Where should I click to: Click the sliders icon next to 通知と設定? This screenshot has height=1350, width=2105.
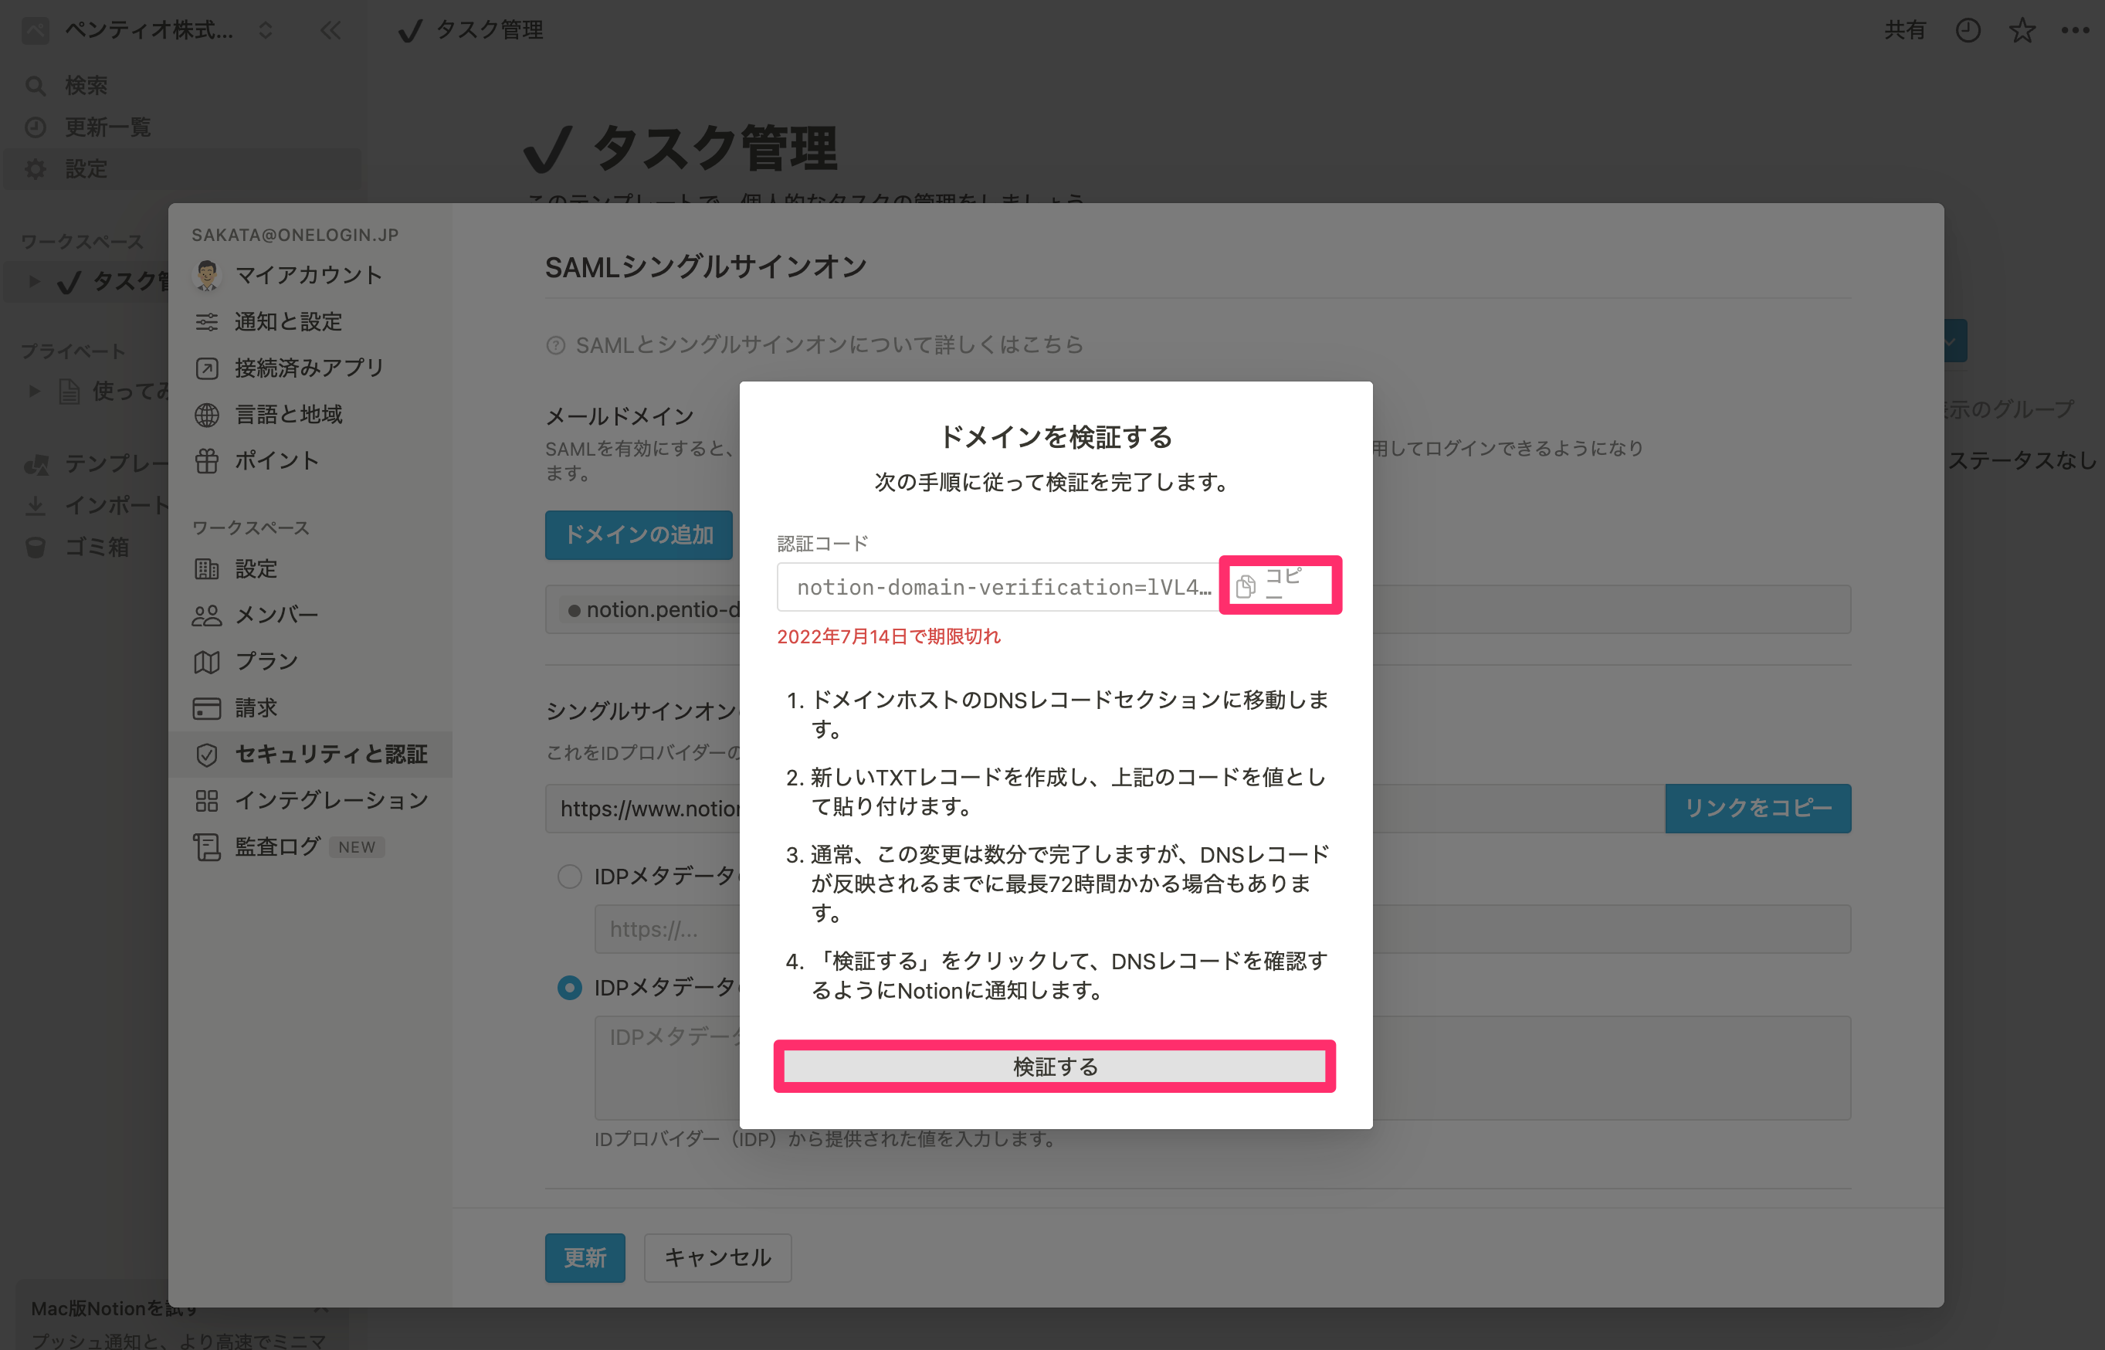pos(207,322)
